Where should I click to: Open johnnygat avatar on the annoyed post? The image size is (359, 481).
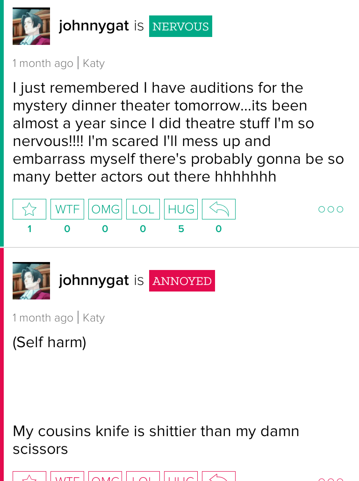tap(31, 281)
